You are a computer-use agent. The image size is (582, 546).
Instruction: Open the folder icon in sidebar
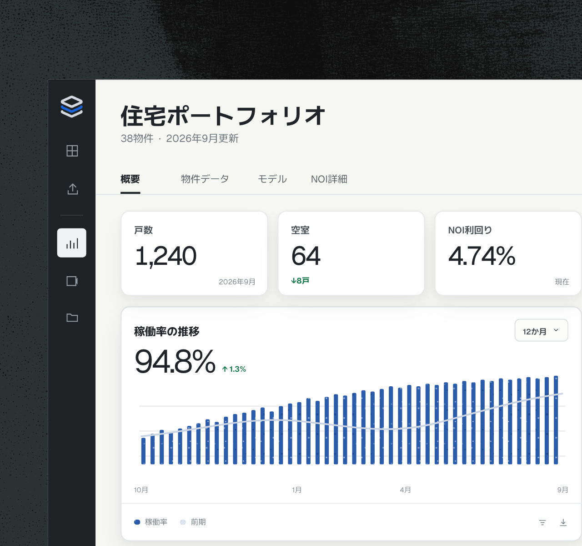pos(72,318)
